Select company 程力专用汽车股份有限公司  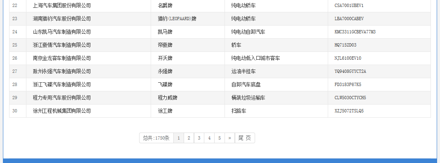pyautogui.click(x=62, y=98)
